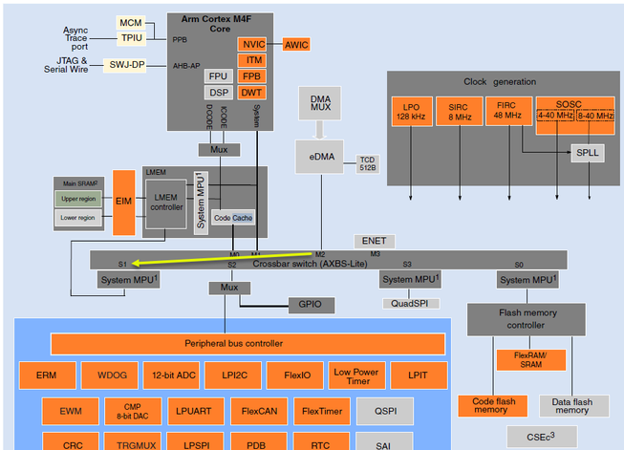Select the LMEM controller box
This screenshot has height=450, width=624.
coord(166,204)
